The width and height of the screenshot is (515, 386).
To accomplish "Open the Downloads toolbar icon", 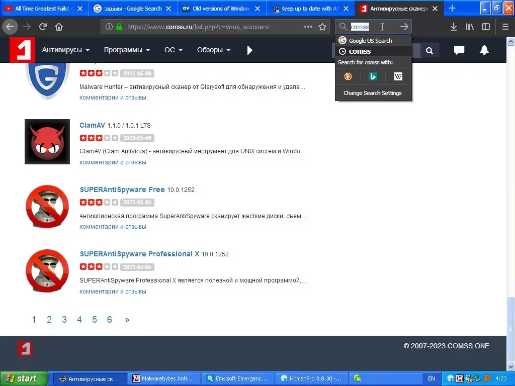I will 454,27.
